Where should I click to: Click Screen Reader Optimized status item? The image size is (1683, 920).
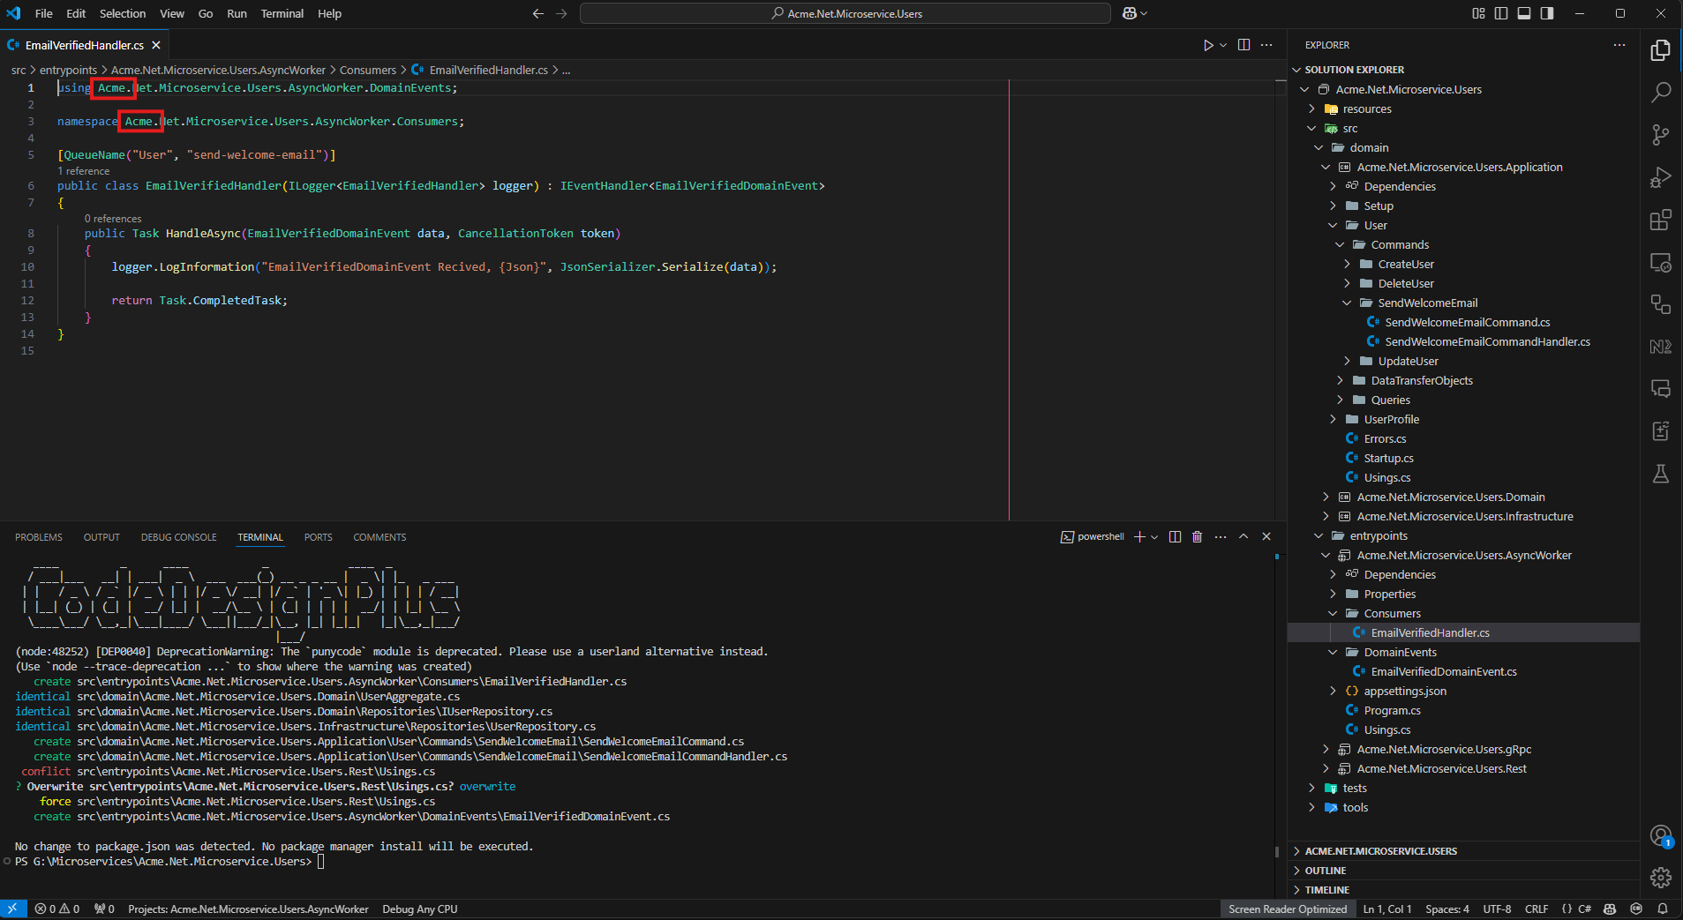[1288, 909]
